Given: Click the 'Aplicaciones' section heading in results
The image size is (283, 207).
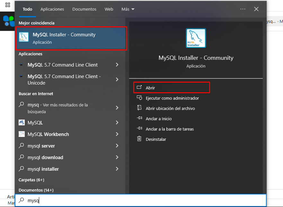Looking at the screenshot, I should click(31, 54).
